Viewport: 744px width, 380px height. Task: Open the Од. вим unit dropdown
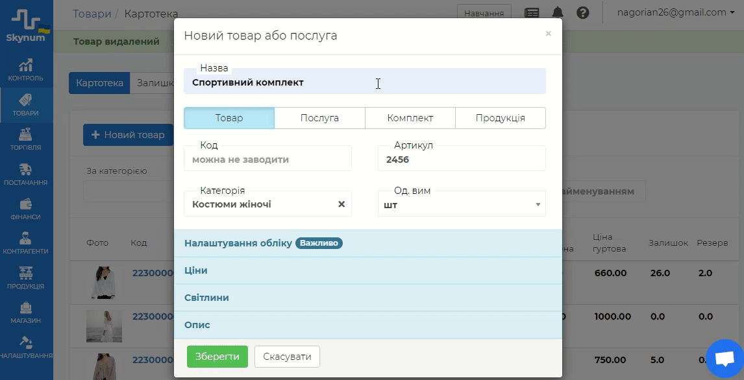[462, 205]
